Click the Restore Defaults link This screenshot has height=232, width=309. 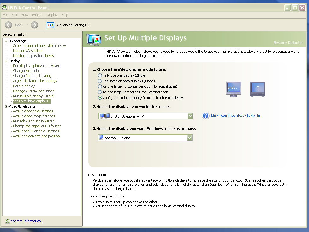288,43
